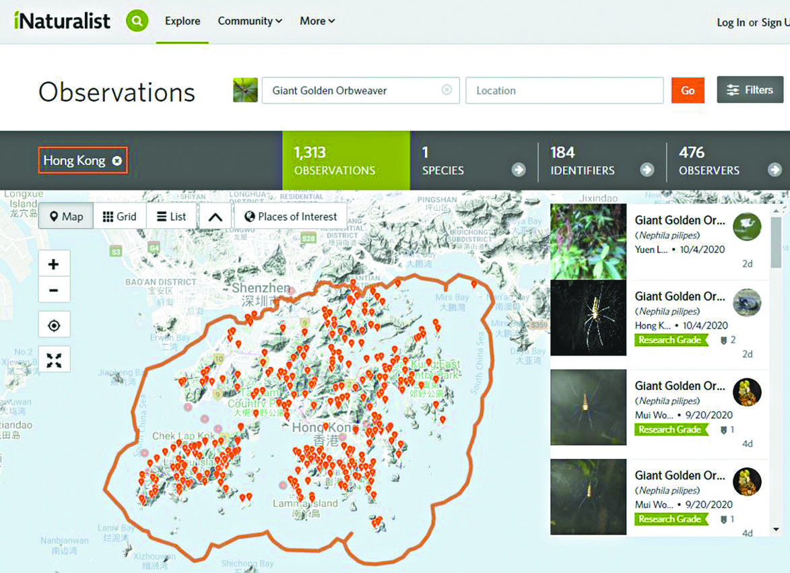Viewport: 790px width, 573px height.
Task: Open the green search magnifier icon
Action: [137, 21]
